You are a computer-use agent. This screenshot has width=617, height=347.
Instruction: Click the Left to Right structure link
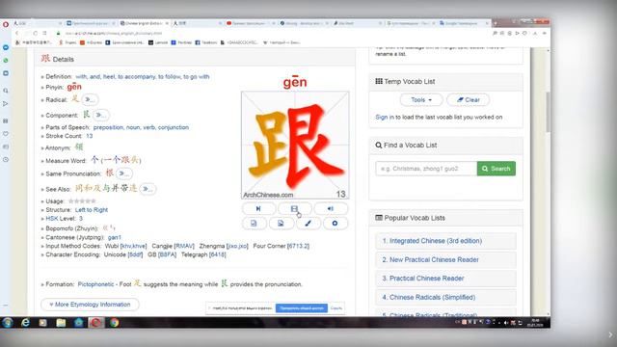click(92, 210)
